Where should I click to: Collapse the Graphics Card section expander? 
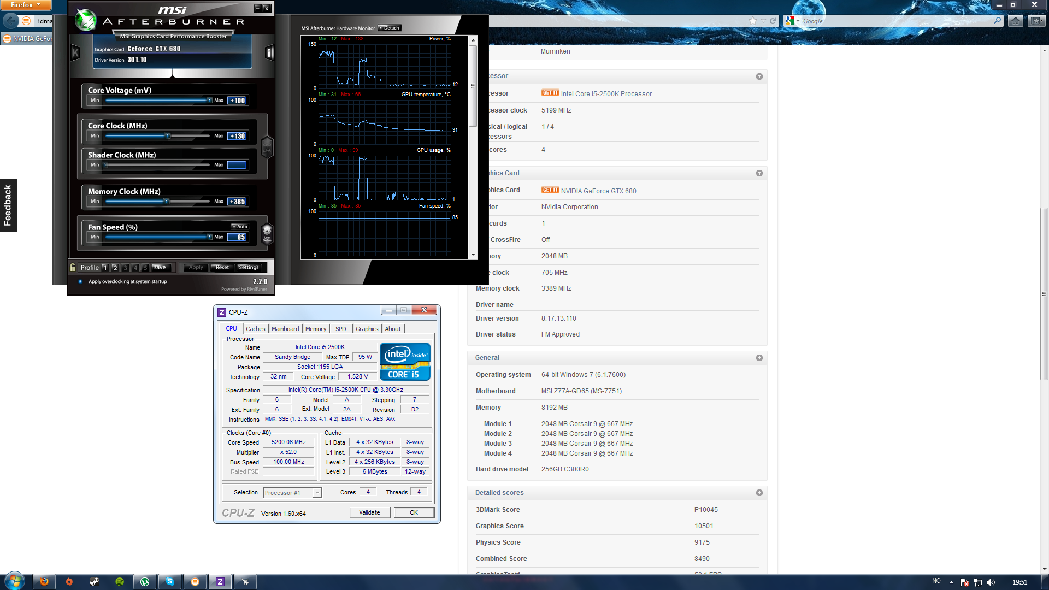[759, 173]
